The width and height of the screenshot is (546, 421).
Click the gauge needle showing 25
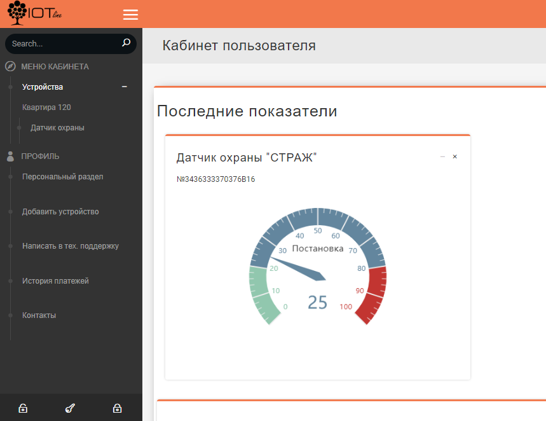(x=299, y=268)
